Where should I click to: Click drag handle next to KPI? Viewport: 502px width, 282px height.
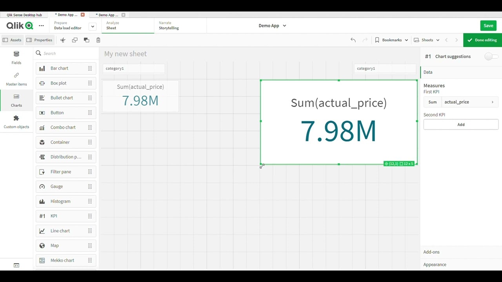coord(90,216)
